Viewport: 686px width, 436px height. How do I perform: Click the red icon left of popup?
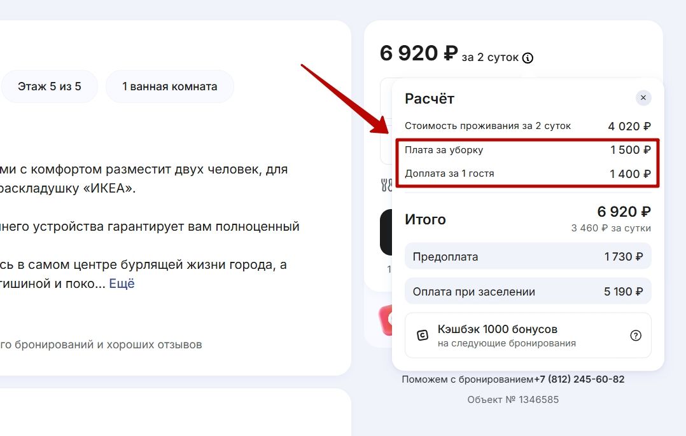384,320
